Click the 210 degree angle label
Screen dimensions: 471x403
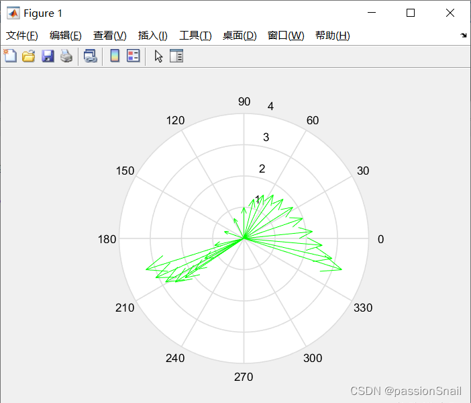pos(125,308)
